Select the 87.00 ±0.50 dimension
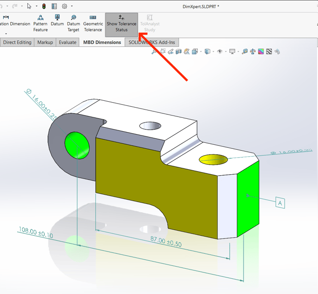The width and height of the screenshot is (318, 294). [166, 241]
